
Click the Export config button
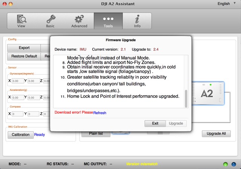(x=24, y=48)
